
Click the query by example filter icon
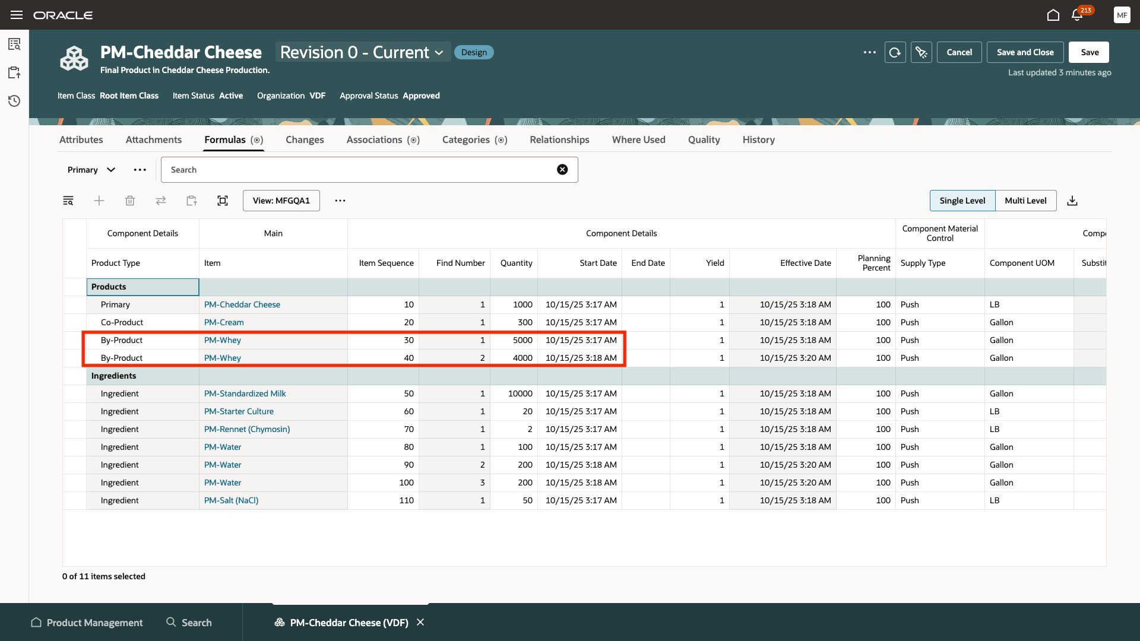68,201
